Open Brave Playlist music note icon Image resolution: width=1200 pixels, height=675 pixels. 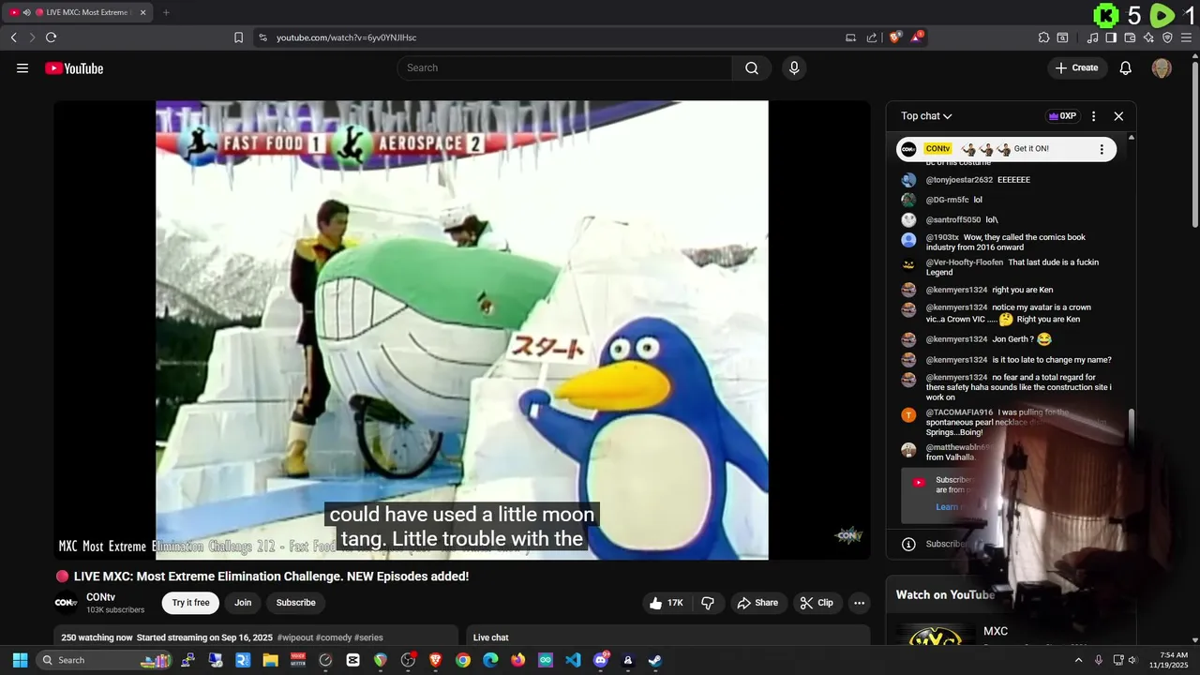click(x=1092, y=37)
